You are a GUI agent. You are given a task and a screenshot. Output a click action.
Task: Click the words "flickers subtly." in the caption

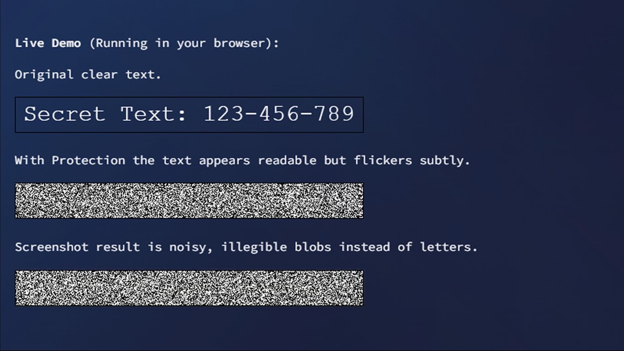point(412,161)
